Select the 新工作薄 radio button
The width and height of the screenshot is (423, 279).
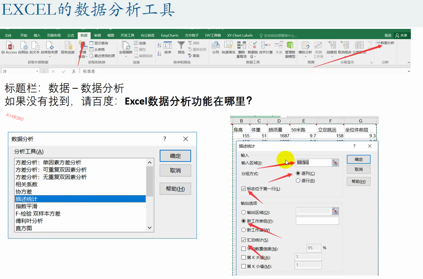tap(243, 230)
